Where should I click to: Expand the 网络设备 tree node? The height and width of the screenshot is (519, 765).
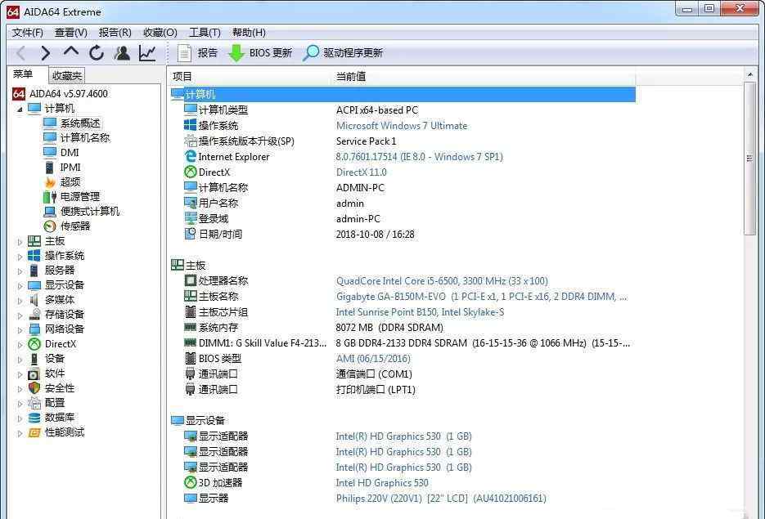click(20, 330)
